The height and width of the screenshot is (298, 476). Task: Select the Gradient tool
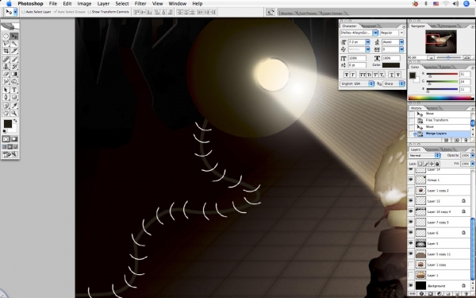pos(14,74)
